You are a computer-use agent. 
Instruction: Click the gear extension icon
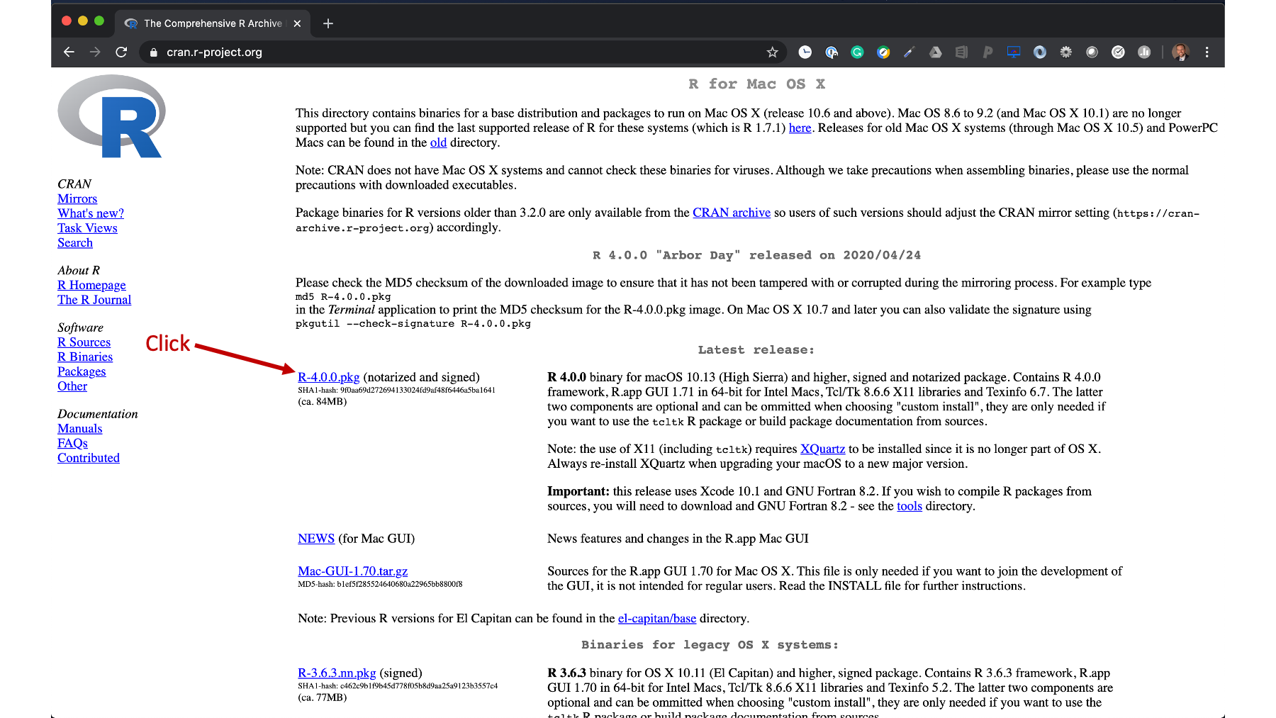point(1066,52)
